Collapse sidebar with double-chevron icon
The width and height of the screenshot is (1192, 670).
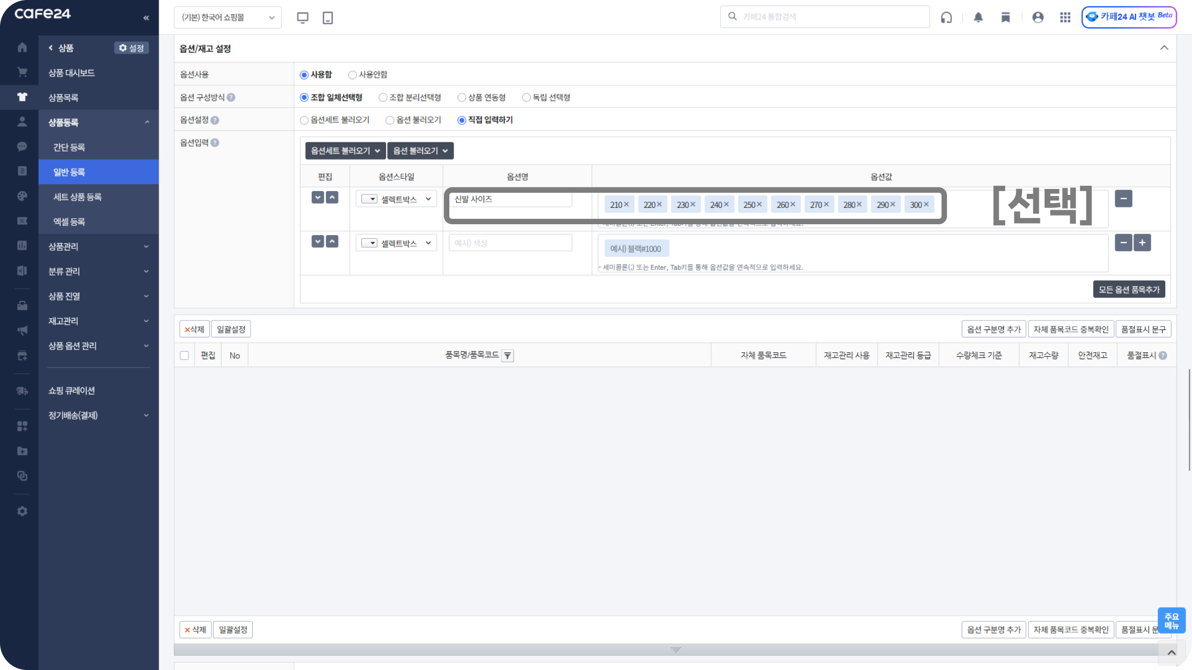click(146, 18)
